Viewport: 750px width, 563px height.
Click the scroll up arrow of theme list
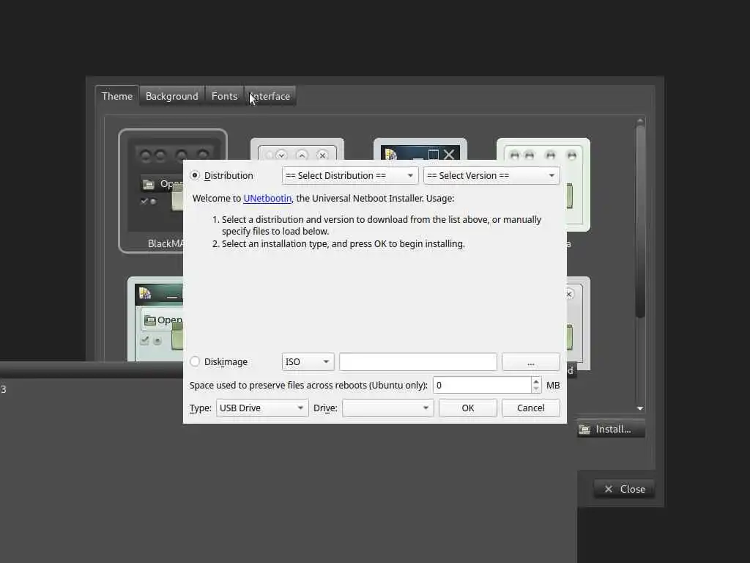tap(640, 121)
